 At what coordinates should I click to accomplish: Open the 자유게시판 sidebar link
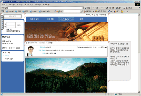tap(9, 59)
